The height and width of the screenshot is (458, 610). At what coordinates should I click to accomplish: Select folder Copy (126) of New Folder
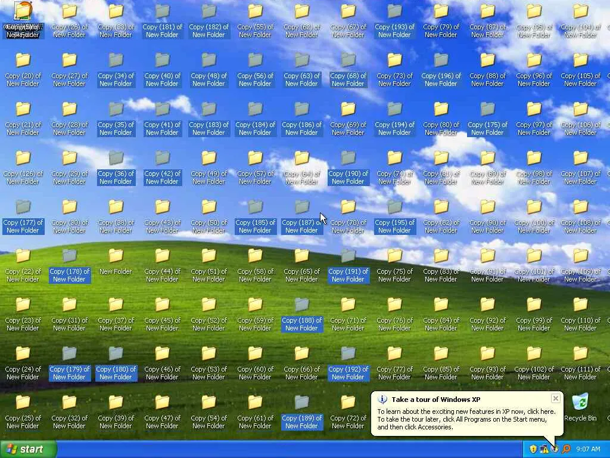pyautogui.click(x=23, y=168)
